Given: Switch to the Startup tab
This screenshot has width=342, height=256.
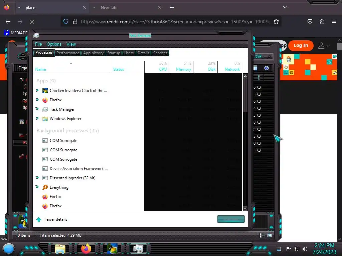Looking at the screenshot, I should 114,53.
